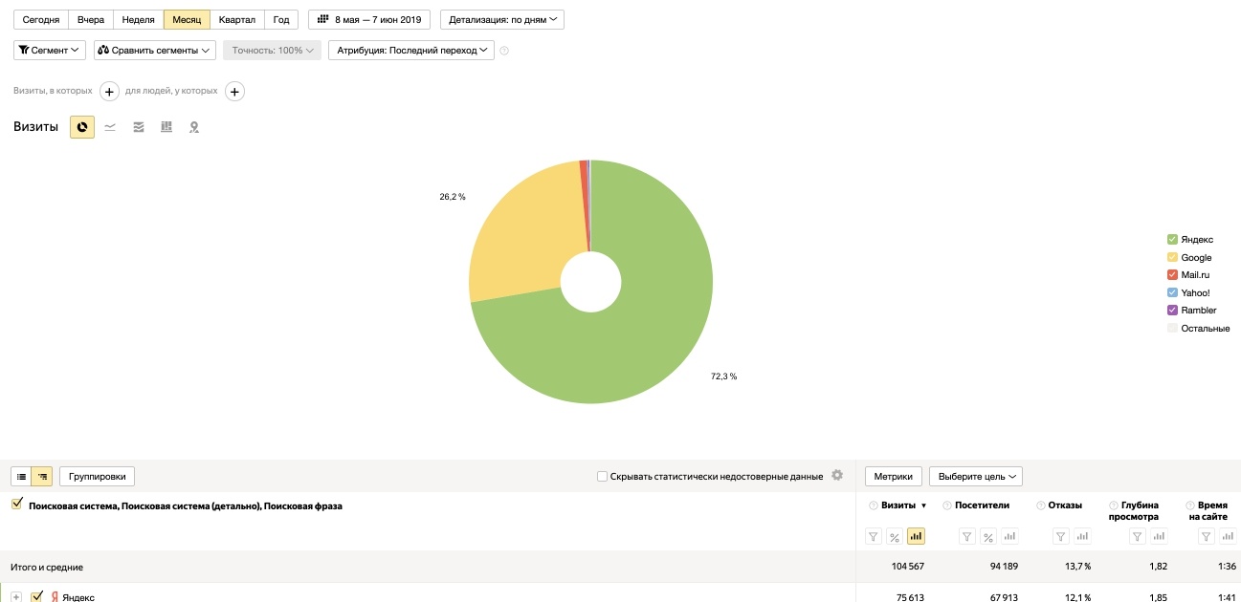
Task: Click filter icon under Отказы column
Action: [x=1060, y=537]
